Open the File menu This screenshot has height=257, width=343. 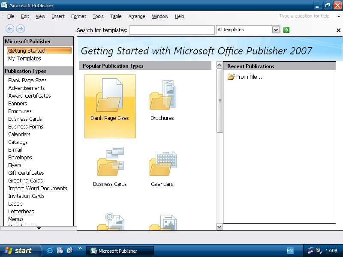(x=11, y=16)
